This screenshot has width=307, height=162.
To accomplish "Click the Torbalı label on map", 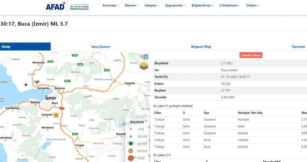I will [80, 145].
